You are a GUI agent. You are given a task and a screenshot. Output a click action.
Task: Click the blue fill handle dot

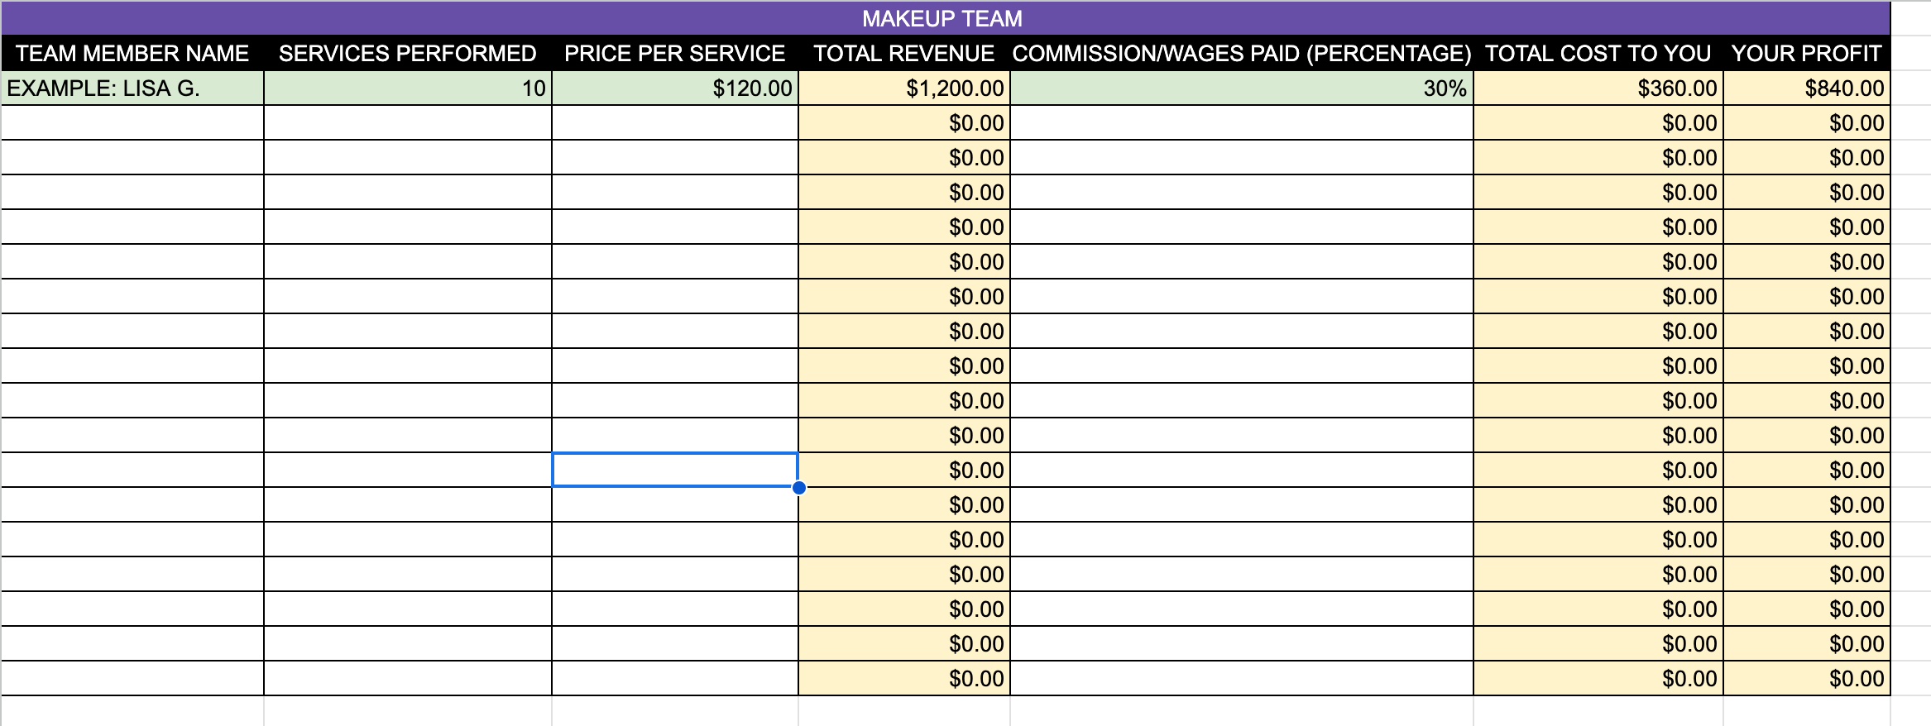tap(799, 488)
